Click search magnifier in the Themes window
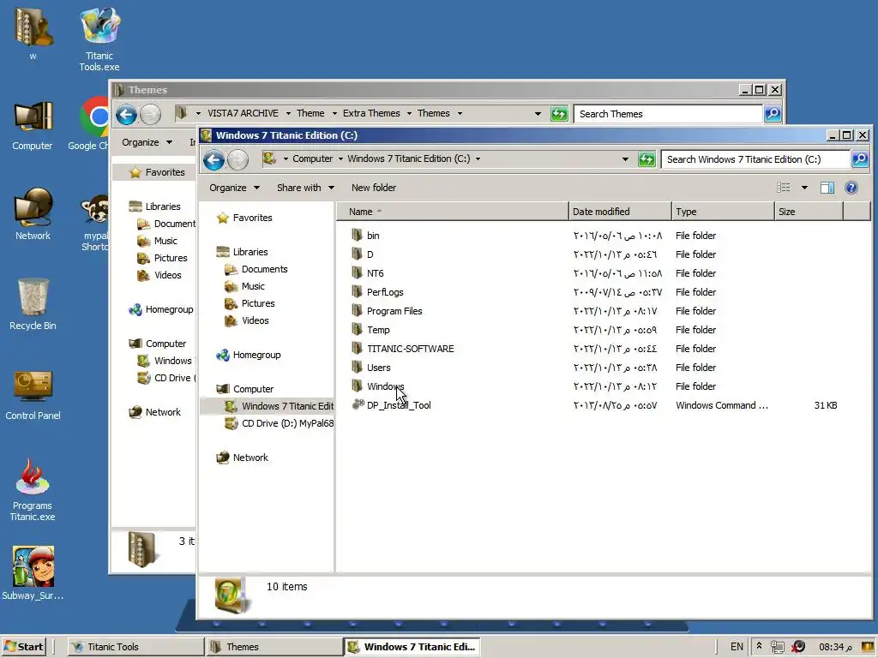 773,114
